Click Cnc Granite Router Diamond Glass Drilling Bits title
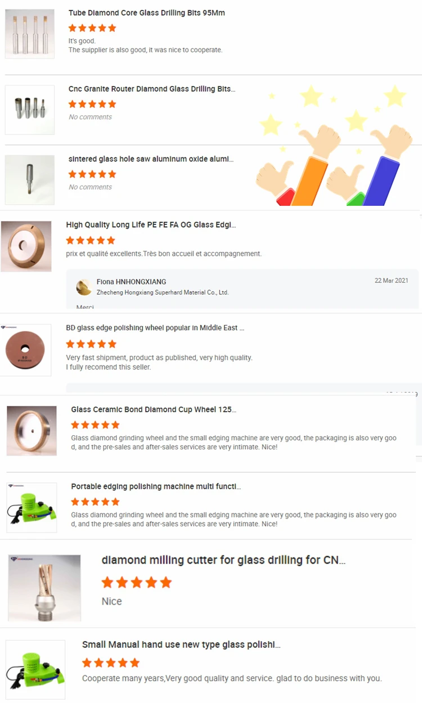 [x=152, y=89]
